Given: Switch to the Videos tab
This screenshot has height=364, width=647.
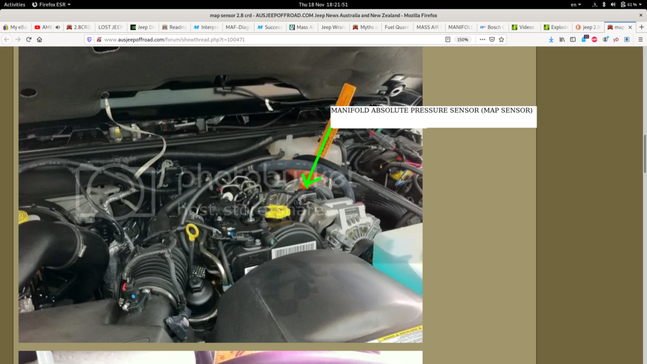Looking at the screenshot, I should point(524,27).
